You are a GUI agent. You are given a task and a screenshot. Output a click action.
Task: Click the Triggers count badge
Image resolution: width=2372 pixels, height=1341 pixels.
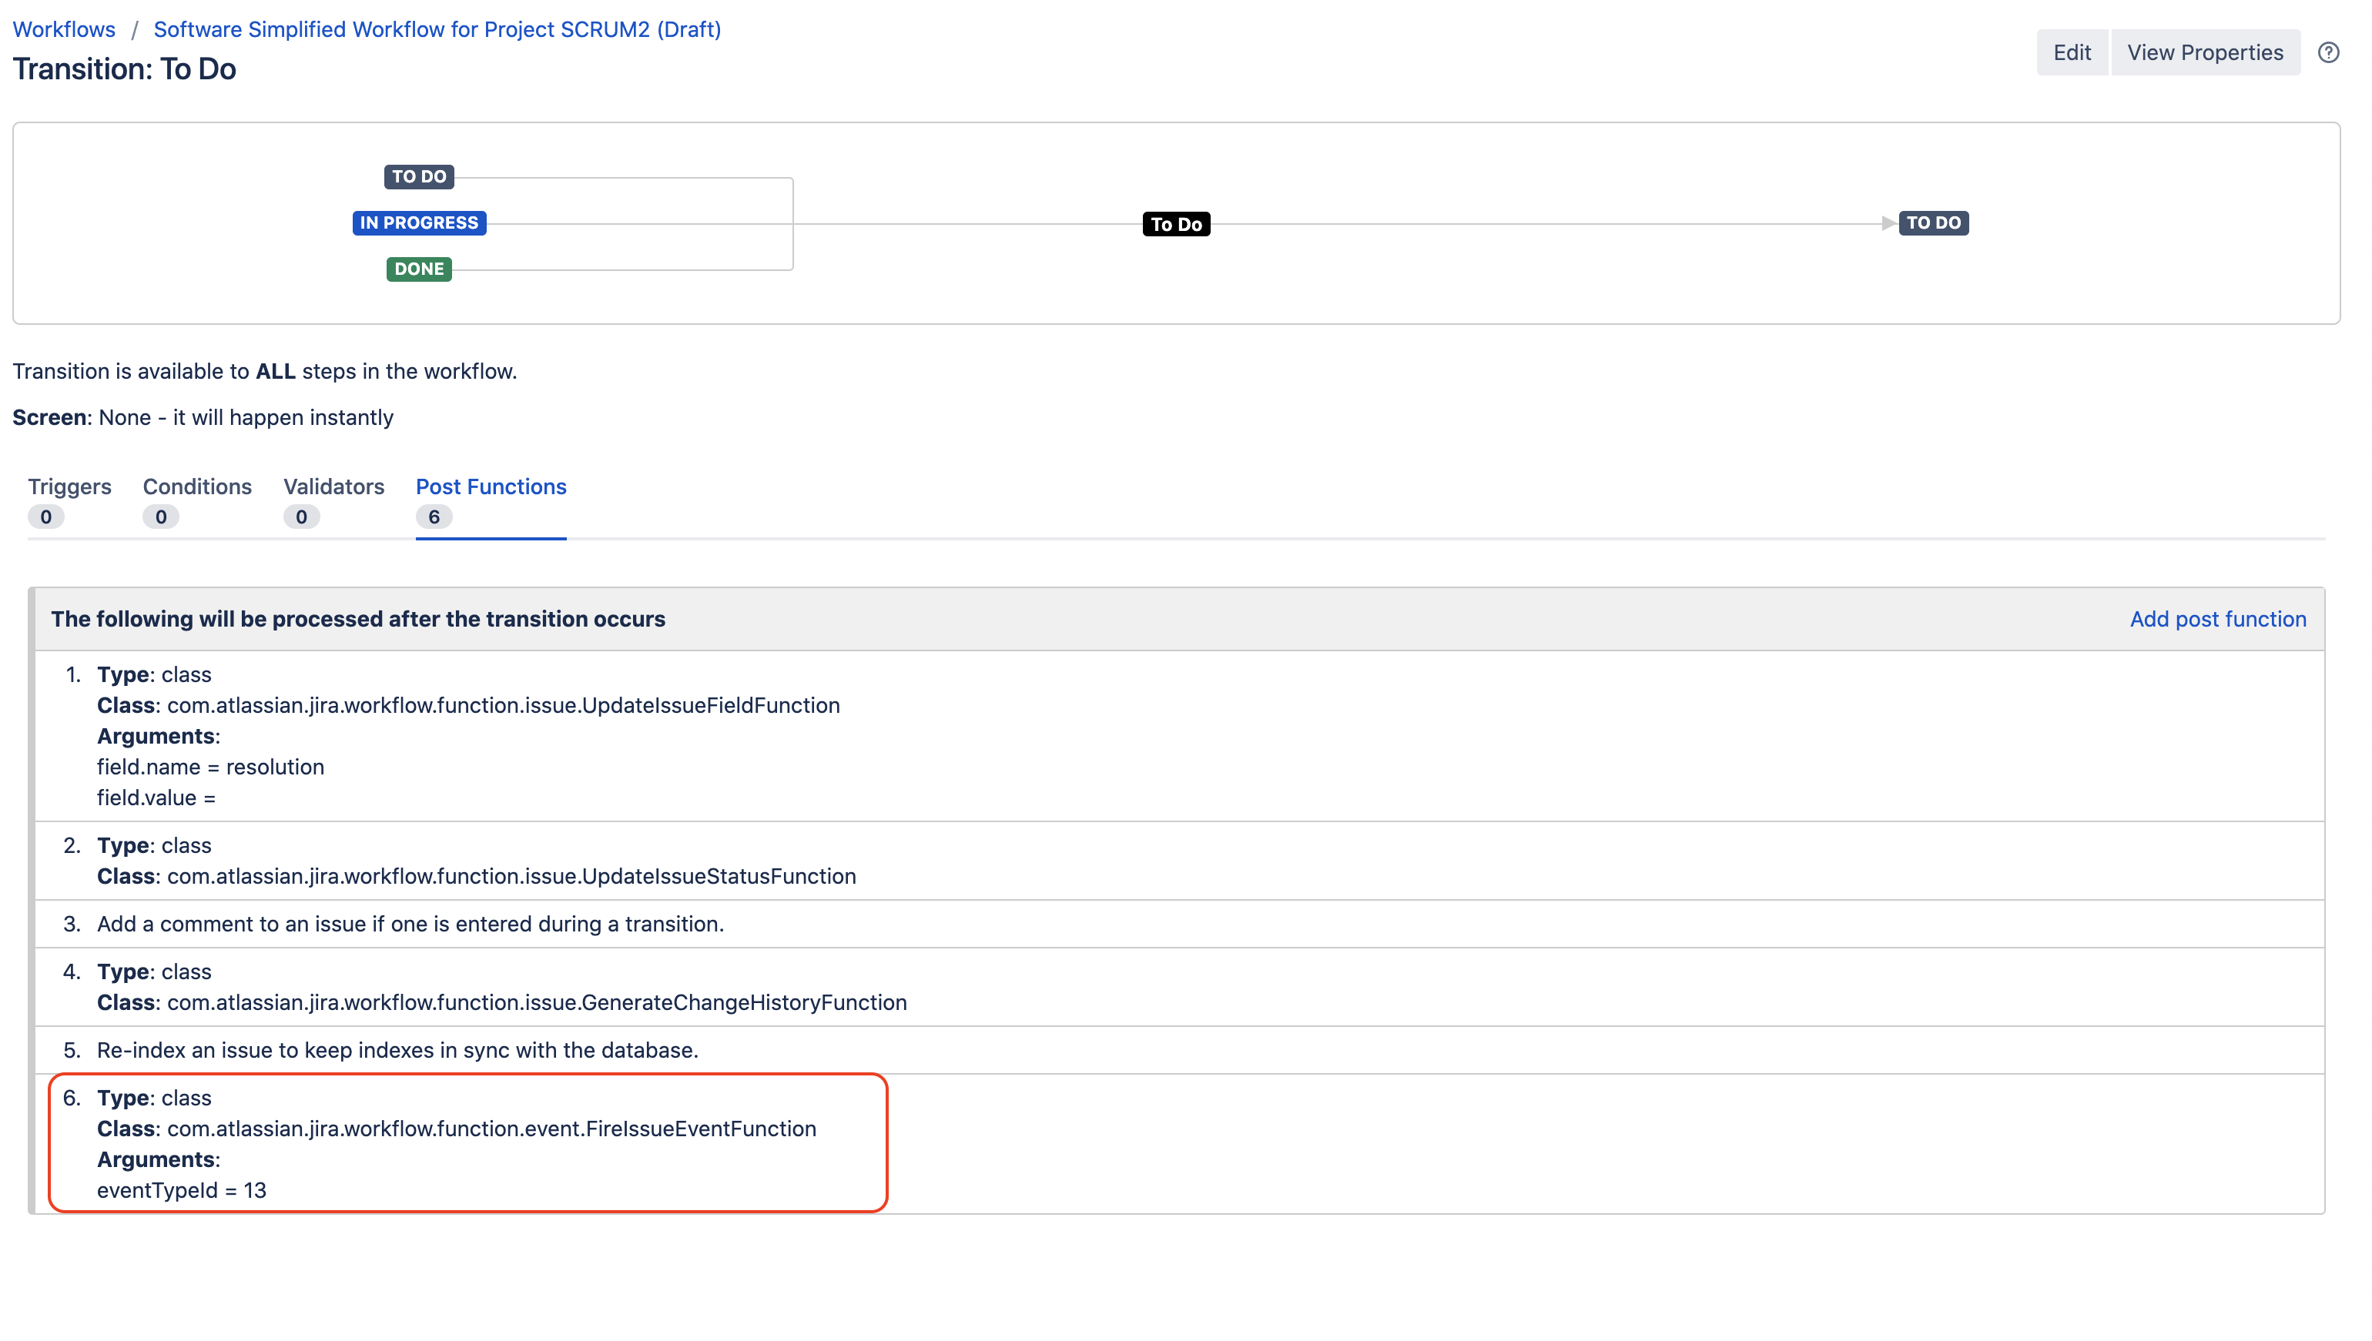(x=45, y=517)
